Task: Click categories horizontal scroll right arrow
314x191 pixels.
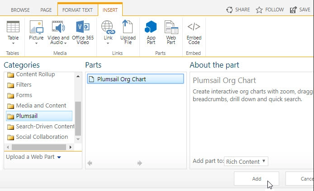Action: pyautogui.click(x=70, y=147)
